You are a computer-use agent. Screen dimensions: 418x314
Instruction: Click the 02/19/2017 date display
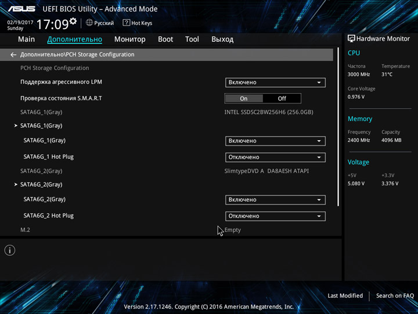point(20,23)
